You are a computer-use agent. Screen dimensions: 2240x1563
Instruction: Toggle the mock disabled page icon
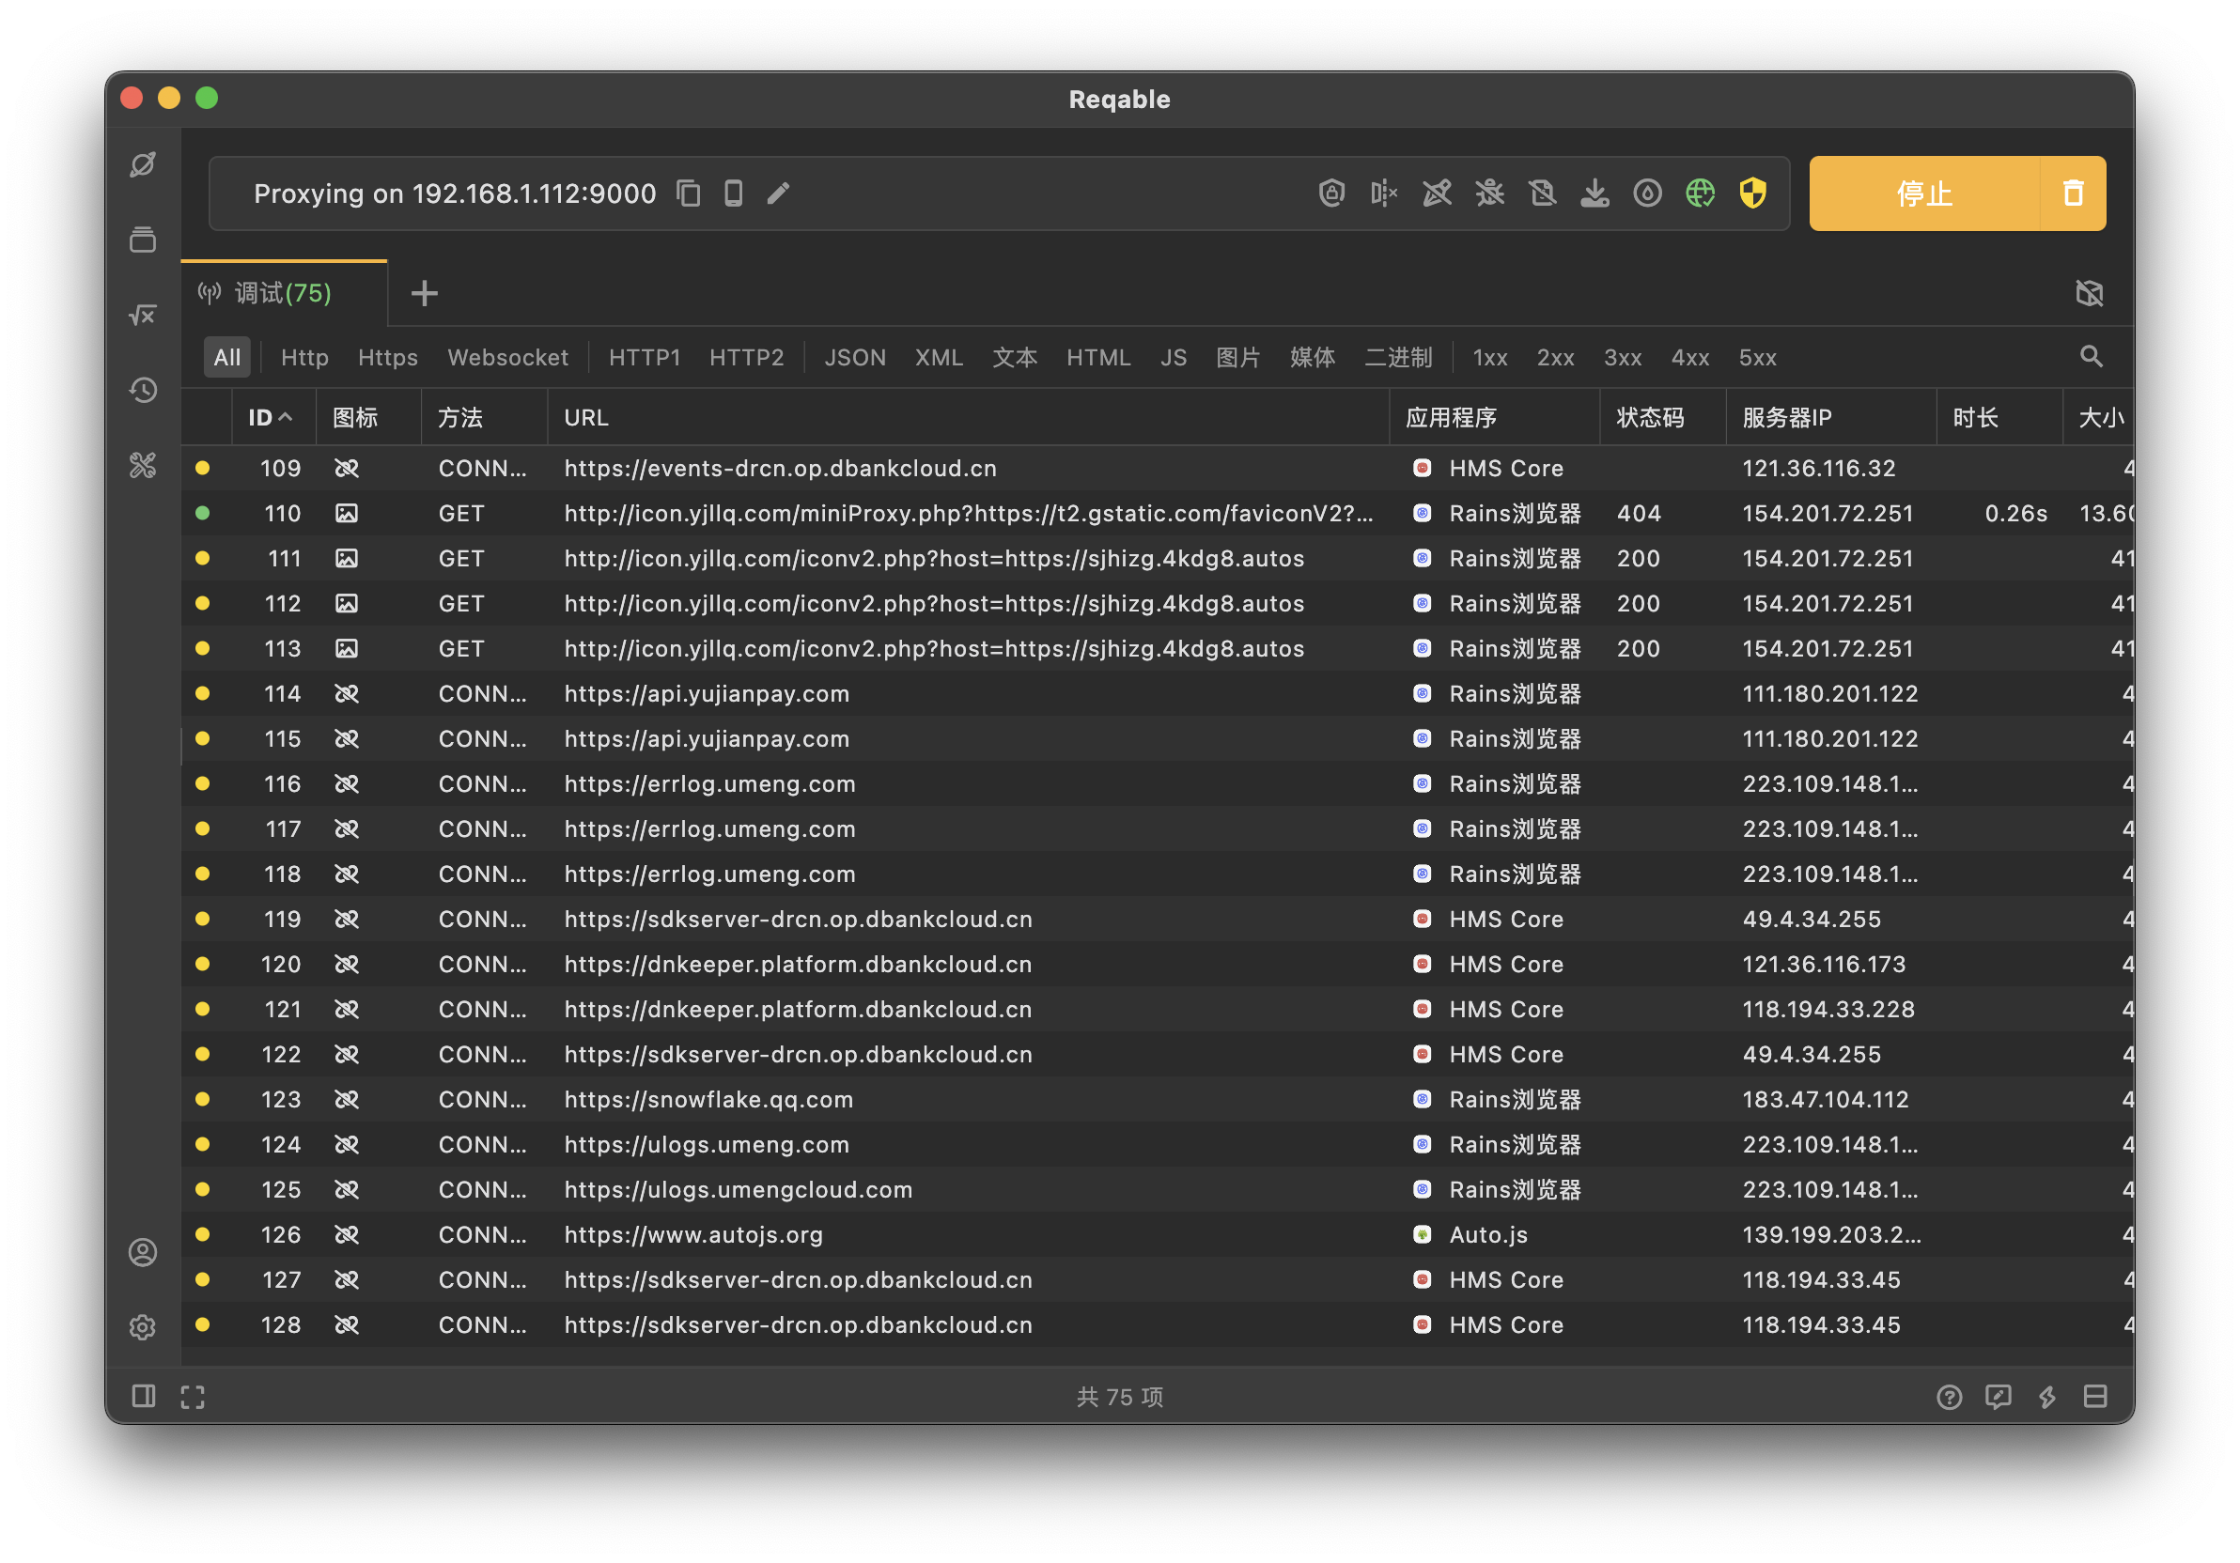pos(1543,193)
